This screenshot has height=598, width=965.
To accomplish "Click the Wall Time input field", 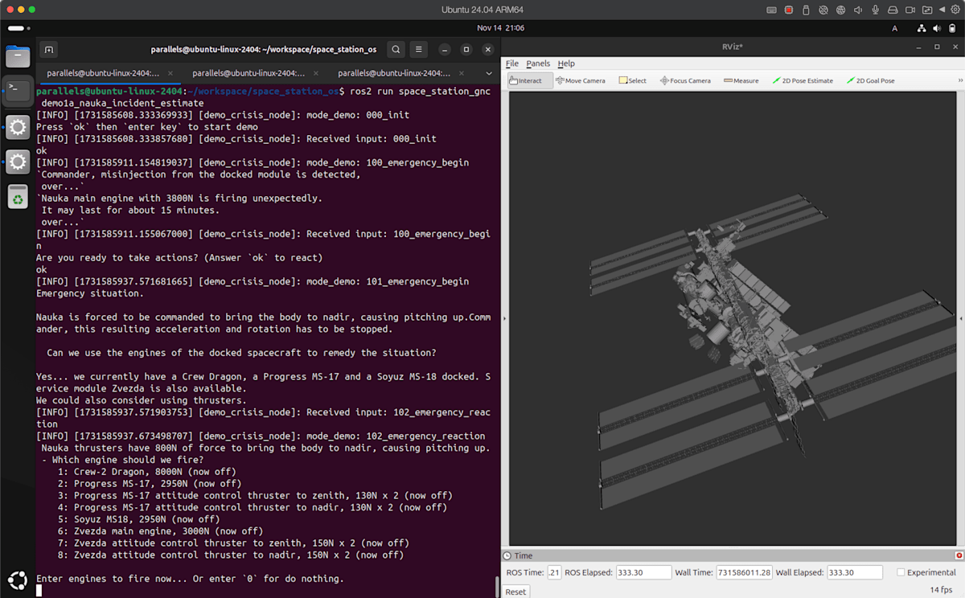I will 744,572.
